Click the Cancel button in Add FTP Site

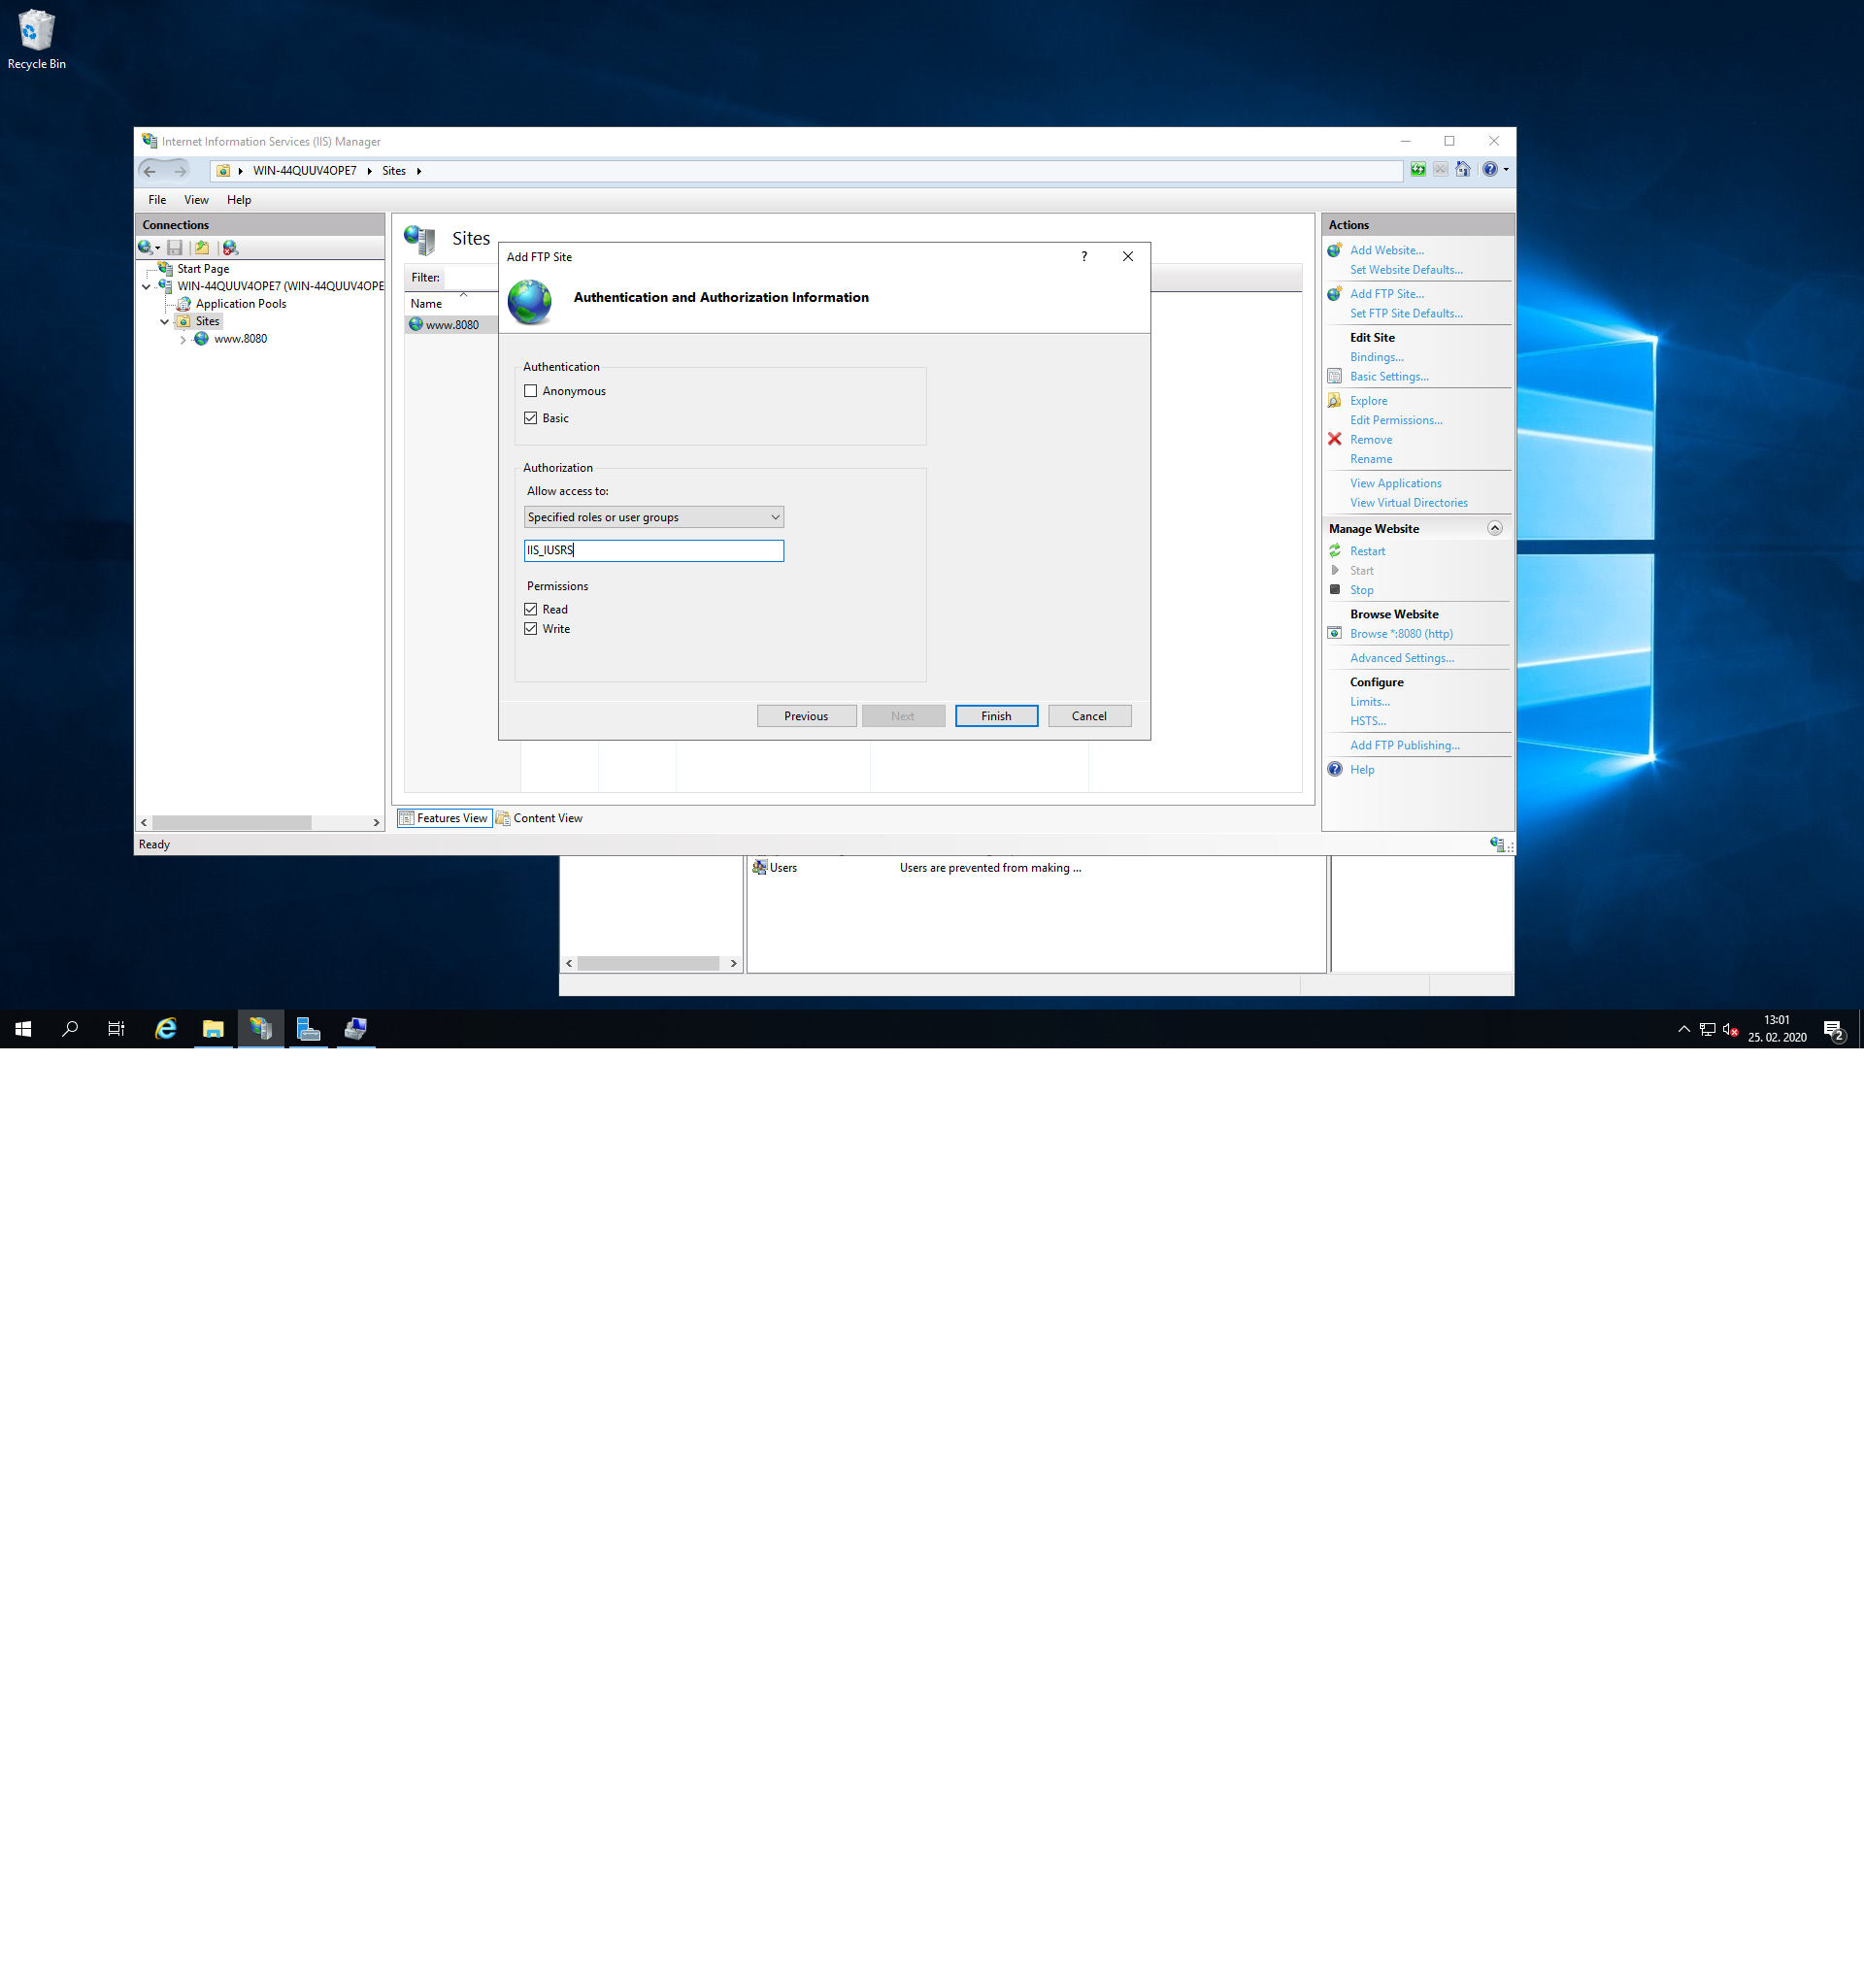pos(1090,717)
